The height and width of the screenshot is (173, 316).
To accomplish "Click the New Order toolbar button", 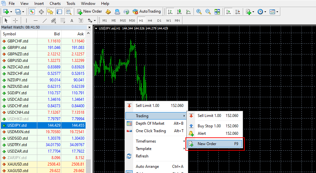I will 89,11.
